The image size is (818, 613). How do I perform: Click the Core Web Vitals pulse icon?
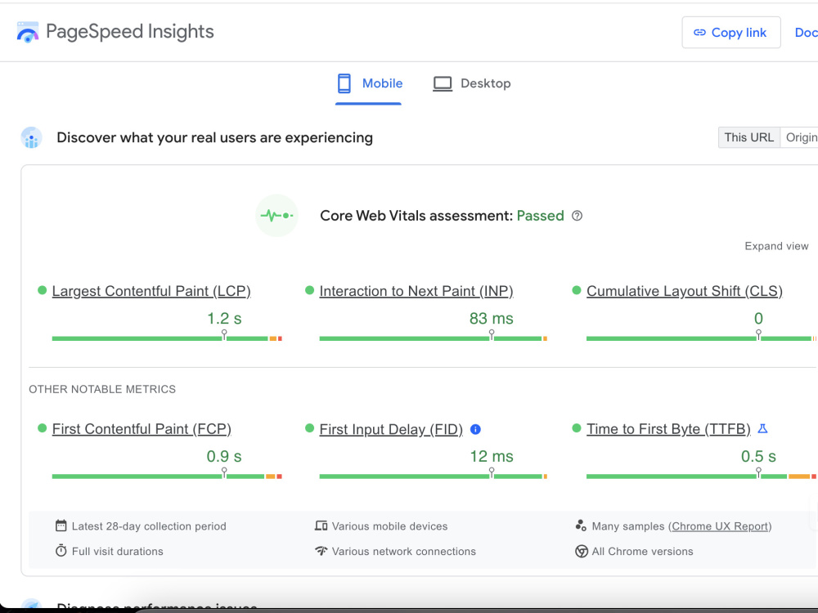[x=276, y=215]
